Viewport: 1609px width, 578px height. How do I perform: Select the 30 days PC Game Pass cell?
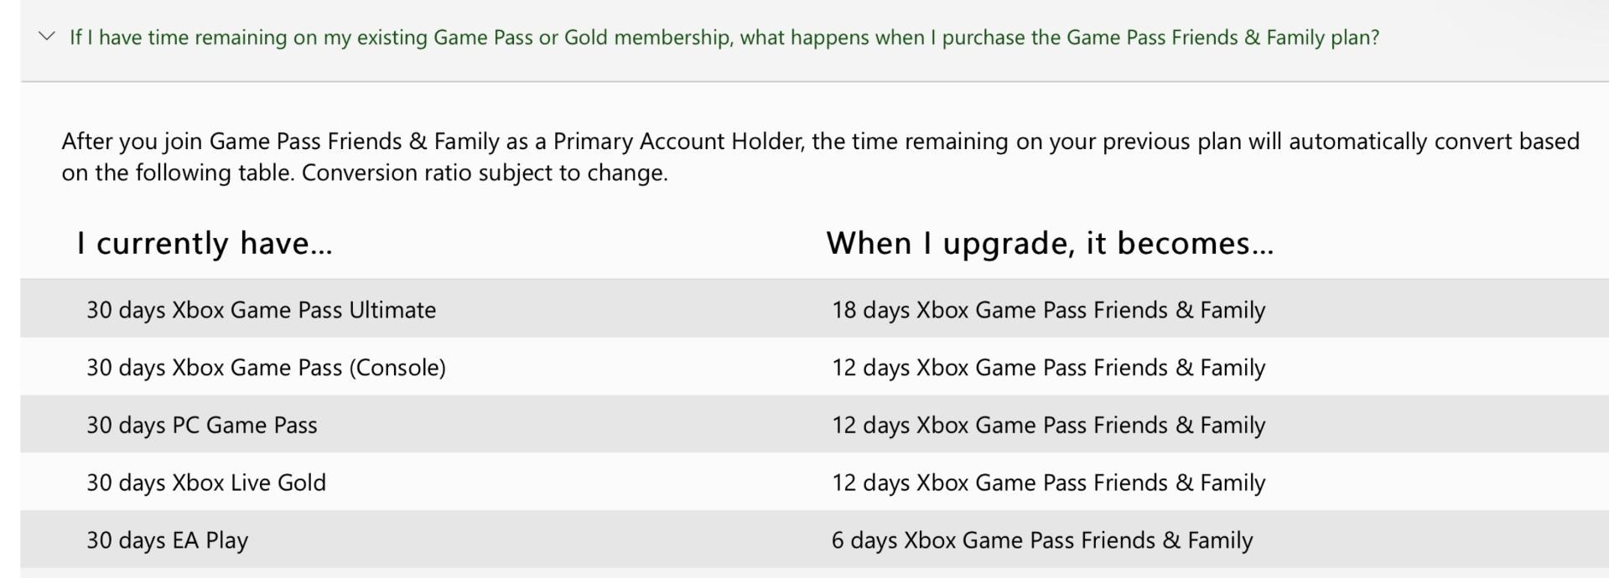[x=201, y=426]
